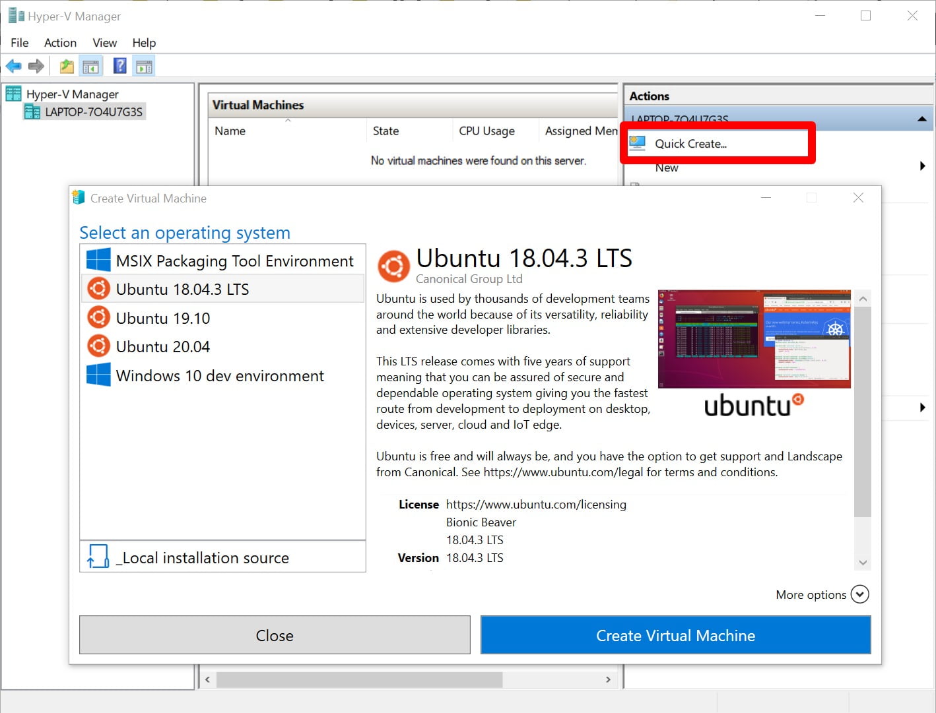This screenshot has width=936, height=713.
Task: Expand More options chevron
Action: coord(859,594)
